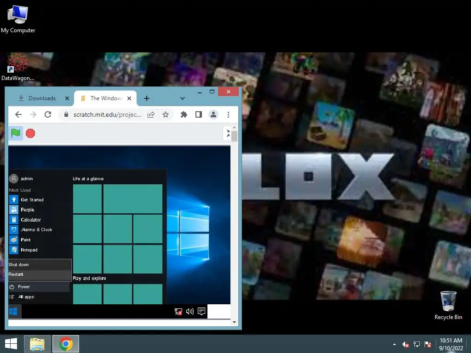Close The Windows tab
The height and width of the screenshot is (353, 471).
[x=129, y=98]
